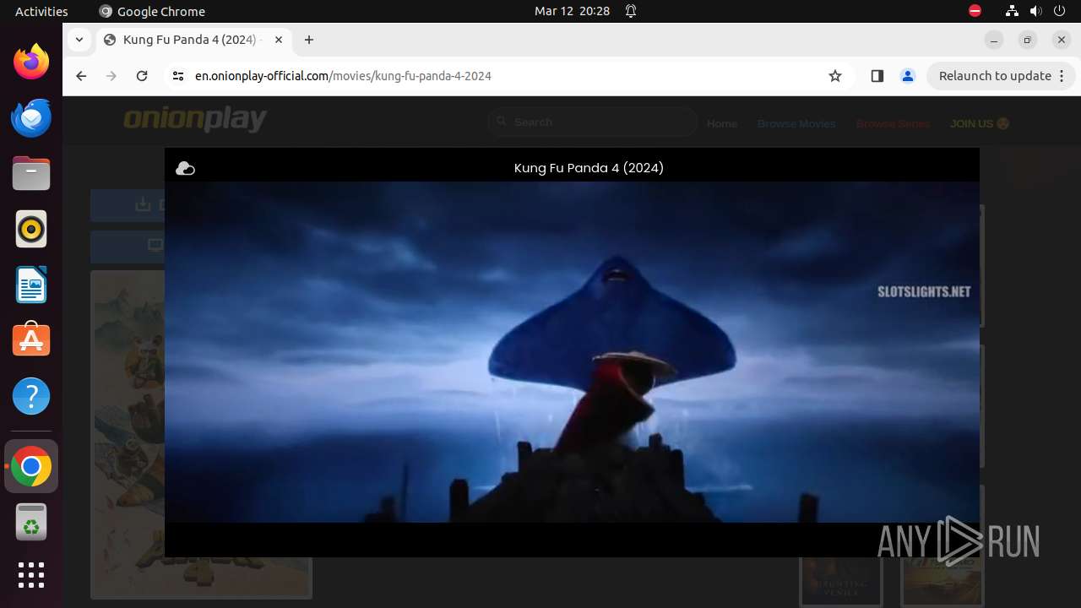The image size is (1081, 608).
Task: Click the monitor button behind the player
Action: tap(128, 247)
